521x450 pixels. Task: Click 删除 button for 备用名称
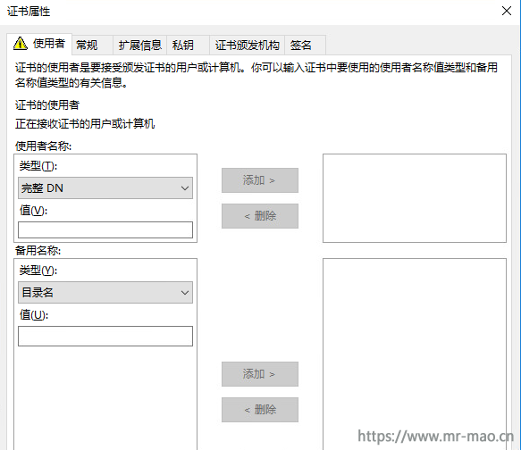[x=260, y=410]
